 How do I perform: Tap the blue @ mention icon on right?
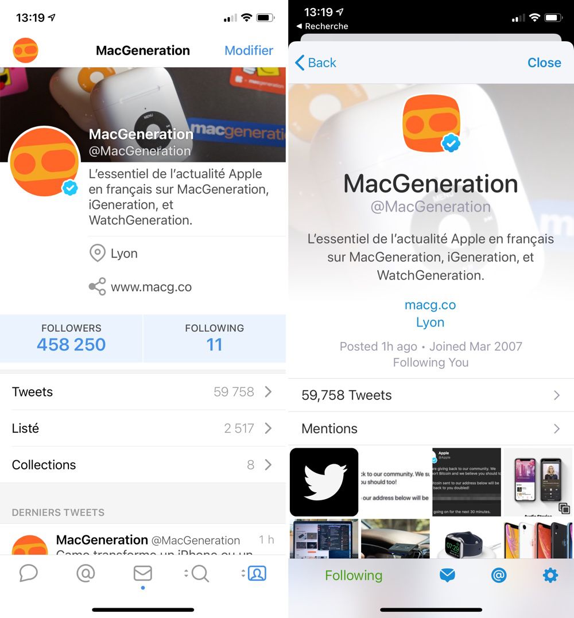point(499,576)
